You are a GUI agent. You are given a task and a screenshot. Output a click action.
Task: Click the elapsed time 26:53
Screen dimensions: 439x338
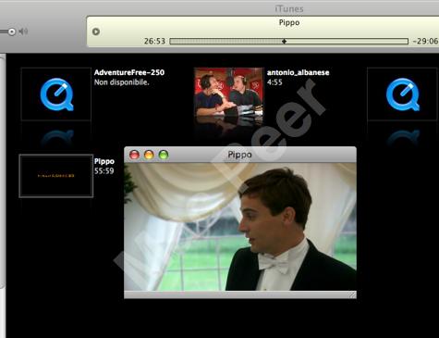pos(154,41)
